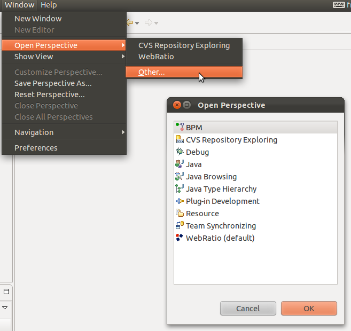The width and height of the screenshot is (351, 331).
Task: Select the Java text in the list
Action: pyautogui.click(x=194, y=164)
